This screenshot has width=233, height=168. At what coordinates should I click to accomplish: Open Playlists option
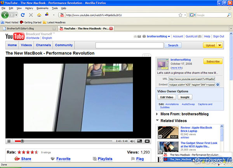(x=105, y=159)
